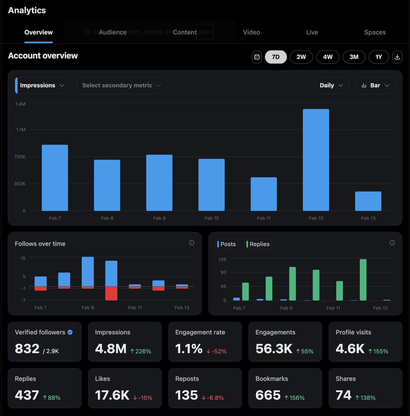Open the Impressions primary metric dropdown

[x=43, y=85]
